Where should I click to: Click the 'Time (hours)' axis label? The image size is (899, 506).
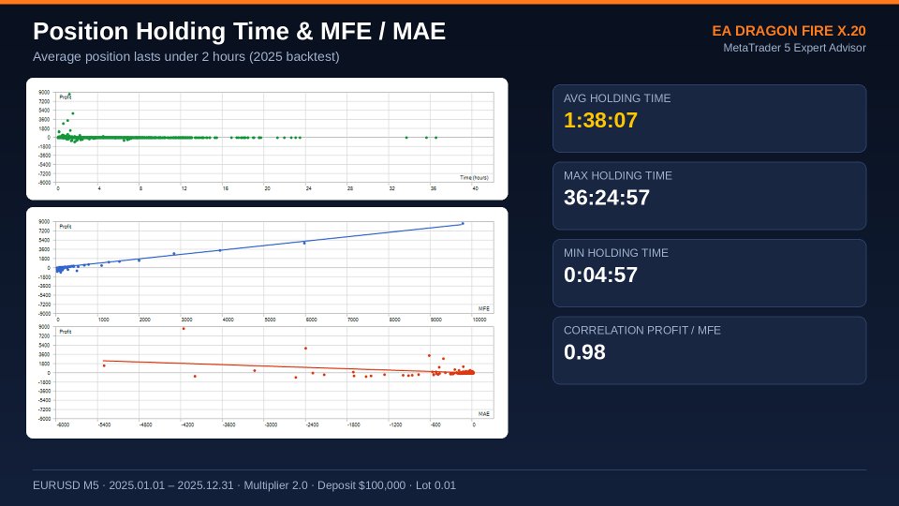coord(474,177)
